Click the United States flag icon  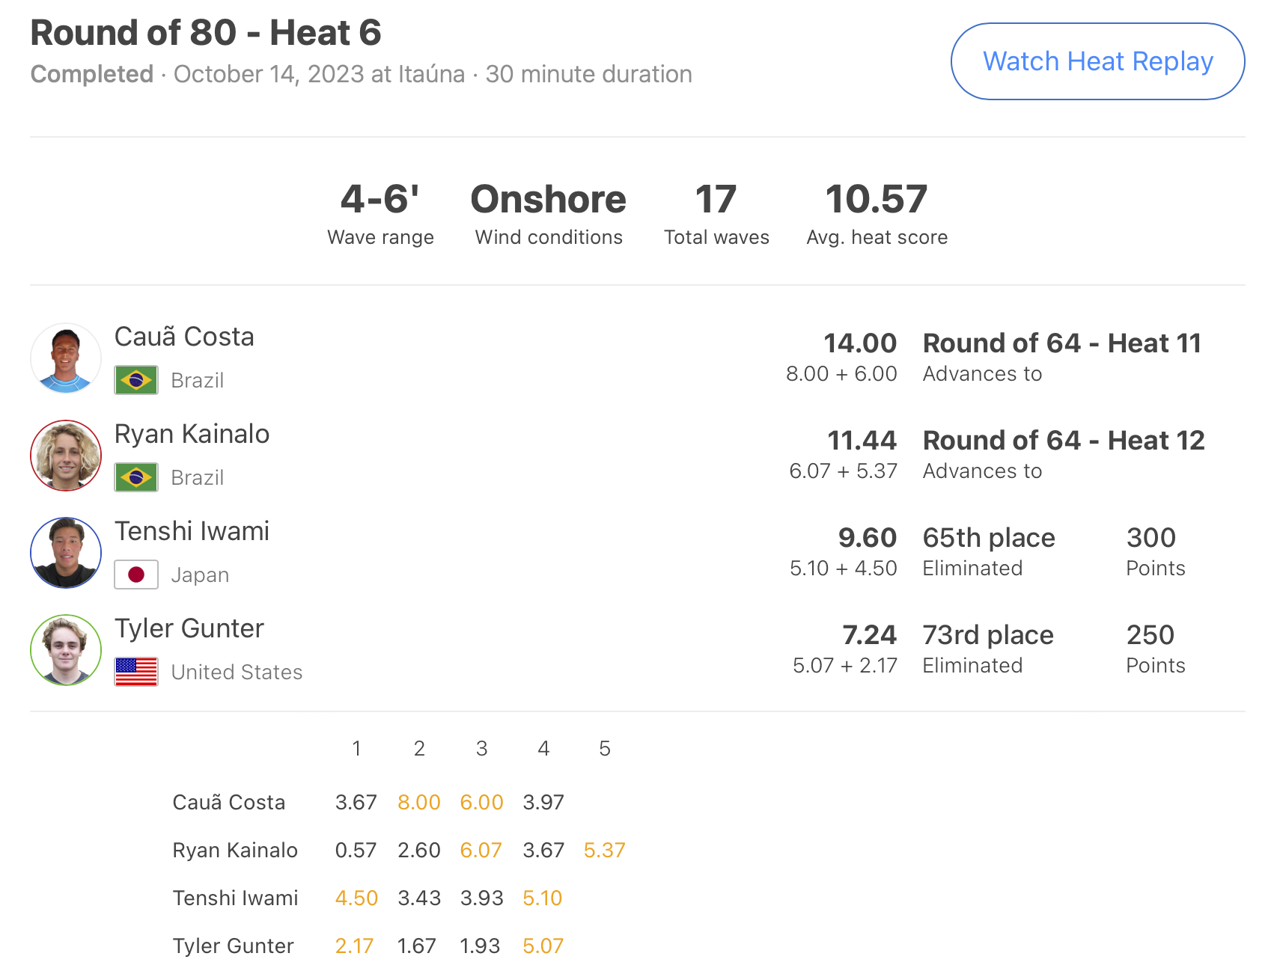136,672
